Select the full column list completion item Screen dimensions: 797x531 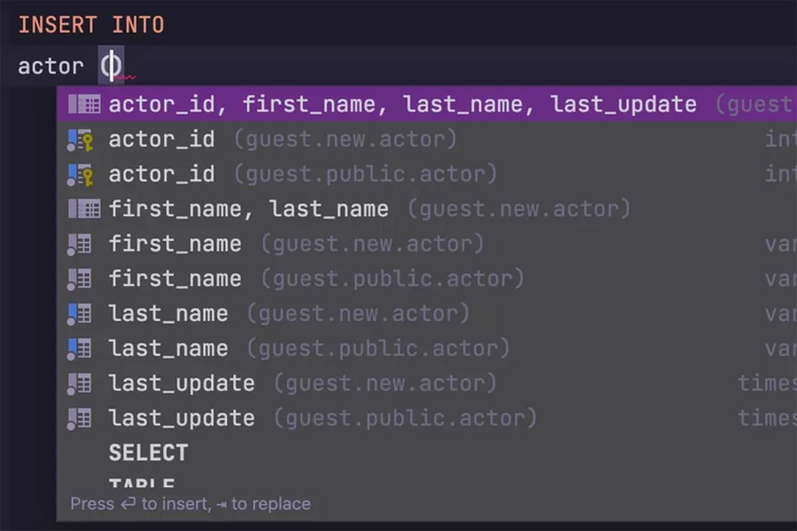[x=402, y=104]
